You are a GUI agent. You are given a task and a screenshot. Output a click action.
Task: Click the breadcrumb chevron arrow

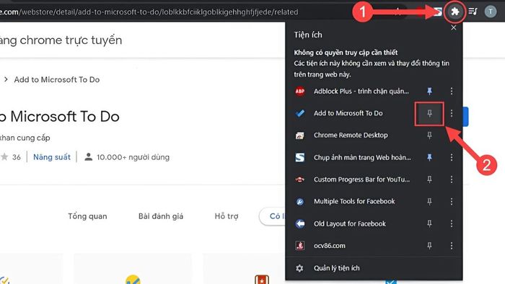[6, 79]
